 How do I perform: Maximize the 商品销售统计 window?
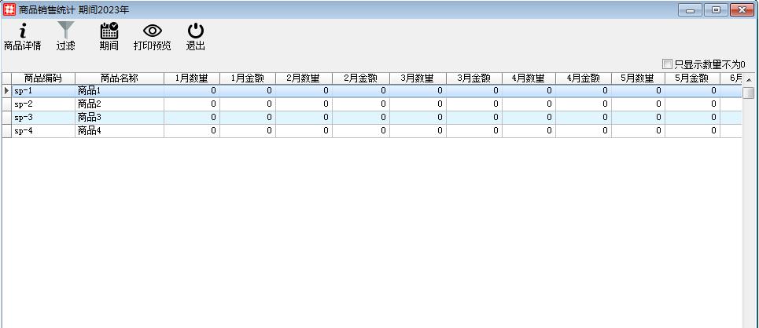coord(716,9)
